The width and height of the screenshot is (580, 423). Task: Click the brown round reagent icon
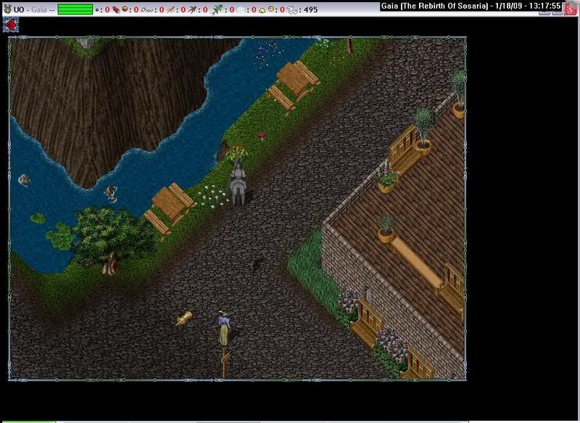[125, 9]
